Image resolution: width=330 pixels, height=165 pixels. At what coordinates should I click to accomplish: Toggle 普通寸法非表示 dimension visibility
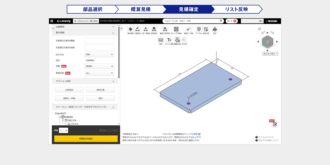(165, 29)
